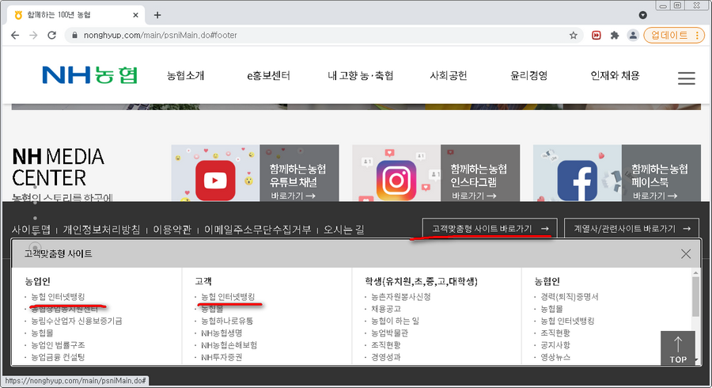This screenshot has width=712, height=388.
Task: Open 영상뉴스 link
Action: [555, 358]
